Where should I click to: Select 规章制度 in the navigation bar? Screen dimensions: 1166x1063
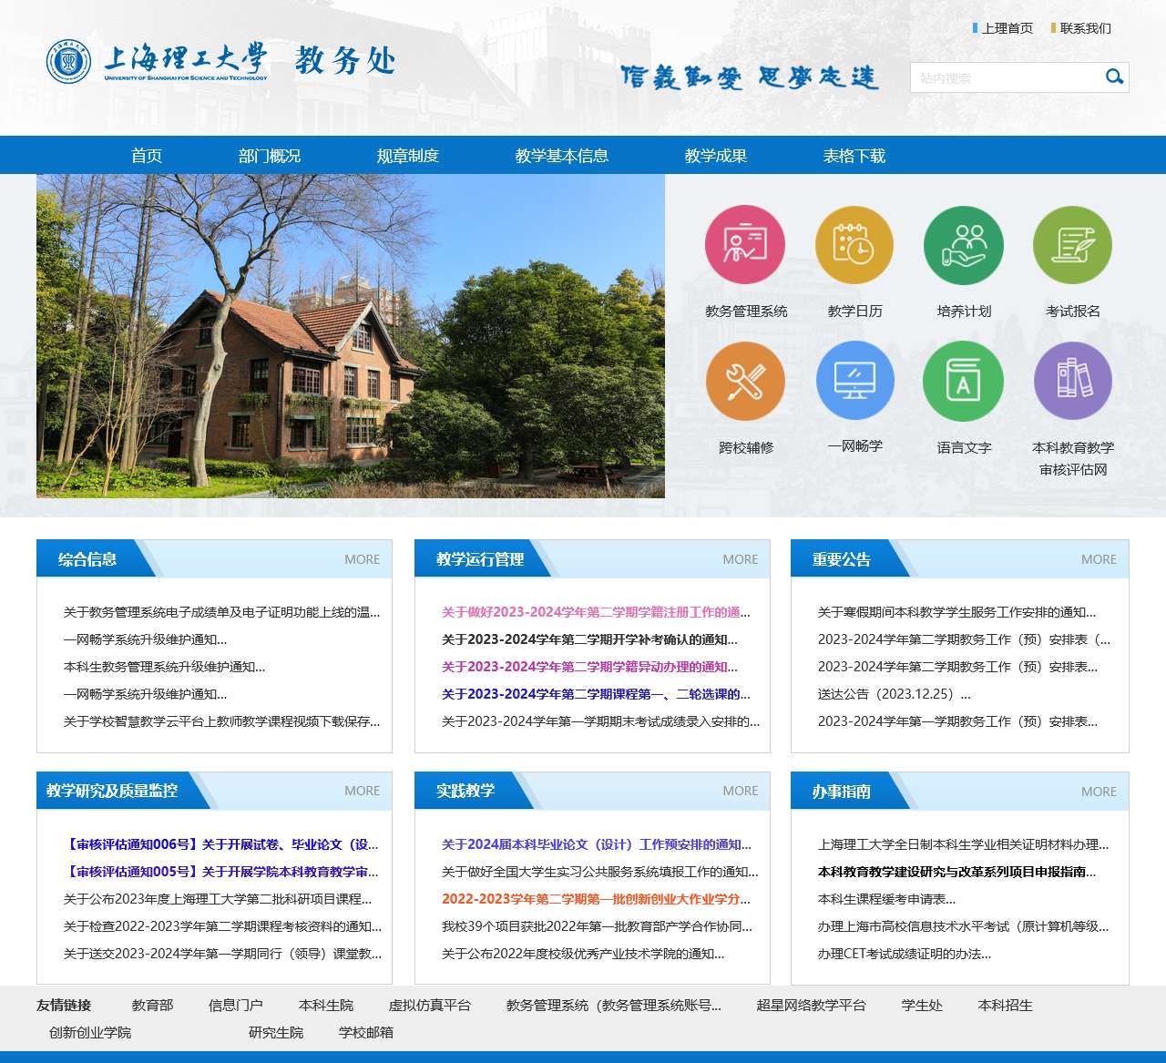408,156
